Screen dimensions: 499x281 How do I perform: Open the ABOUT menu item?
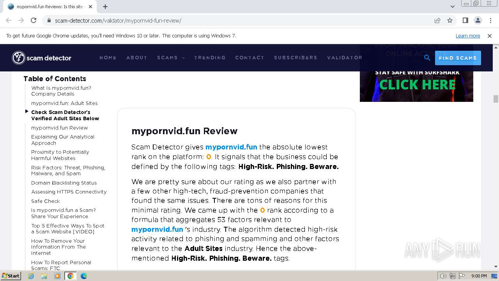point(137,58)
